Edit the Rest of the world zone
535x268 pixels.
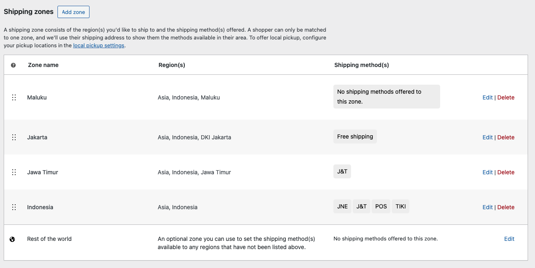pos(509,239)
